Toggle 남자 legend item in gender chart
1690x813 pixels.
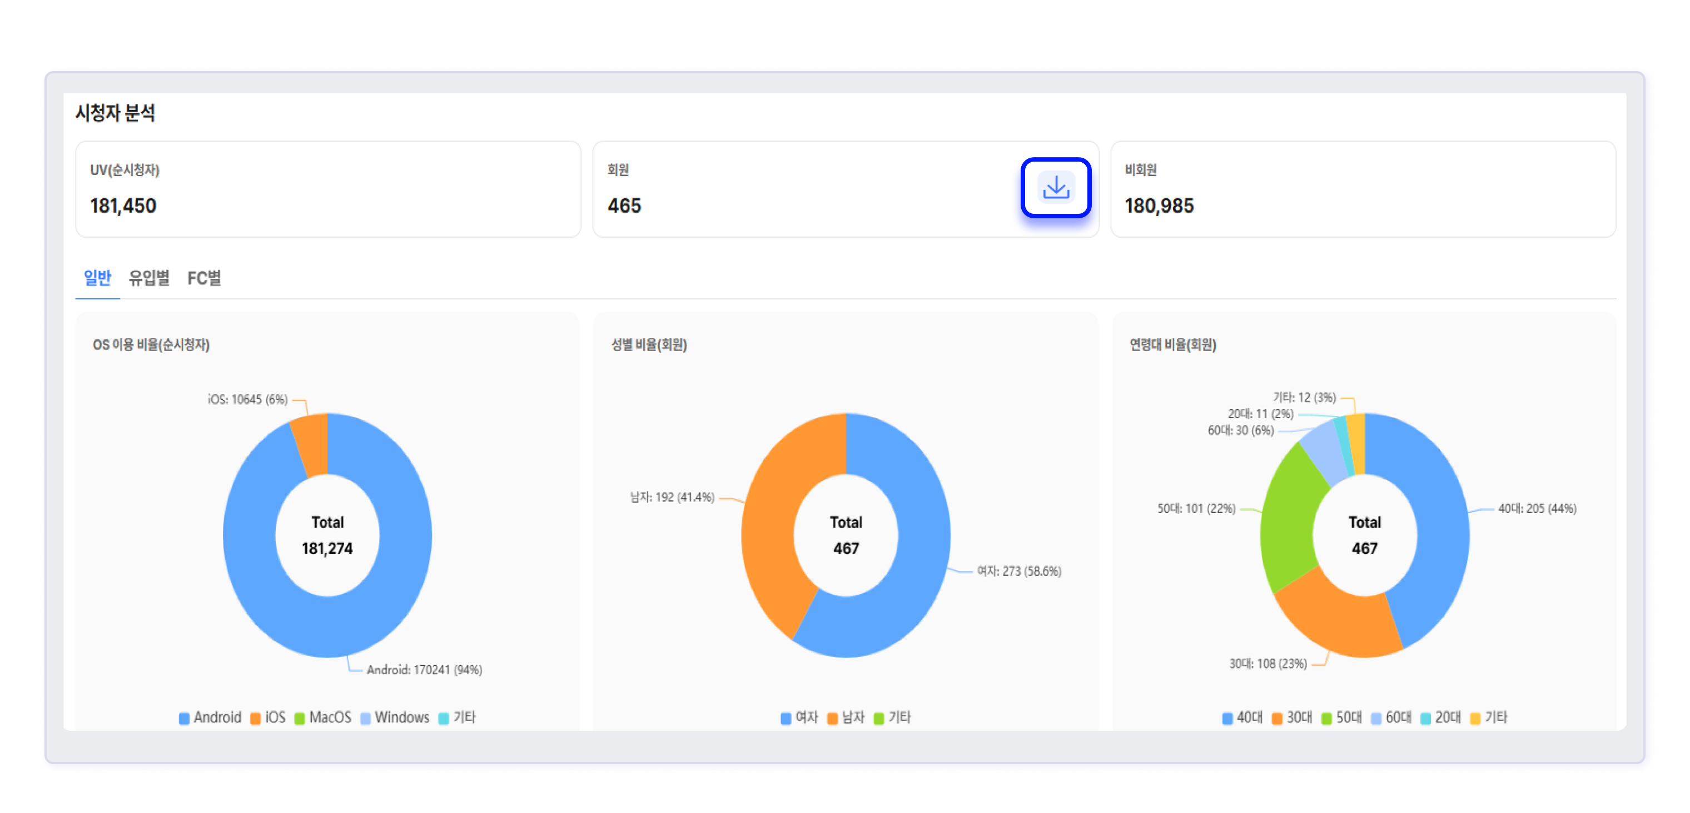[x=846, y=717]
